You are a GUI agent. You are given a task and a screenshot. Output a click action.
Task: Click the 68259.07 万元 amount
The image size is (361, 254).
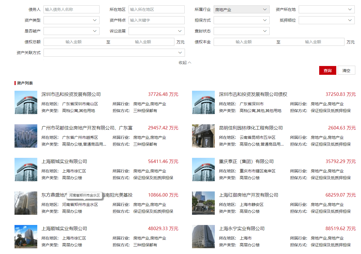341,195
